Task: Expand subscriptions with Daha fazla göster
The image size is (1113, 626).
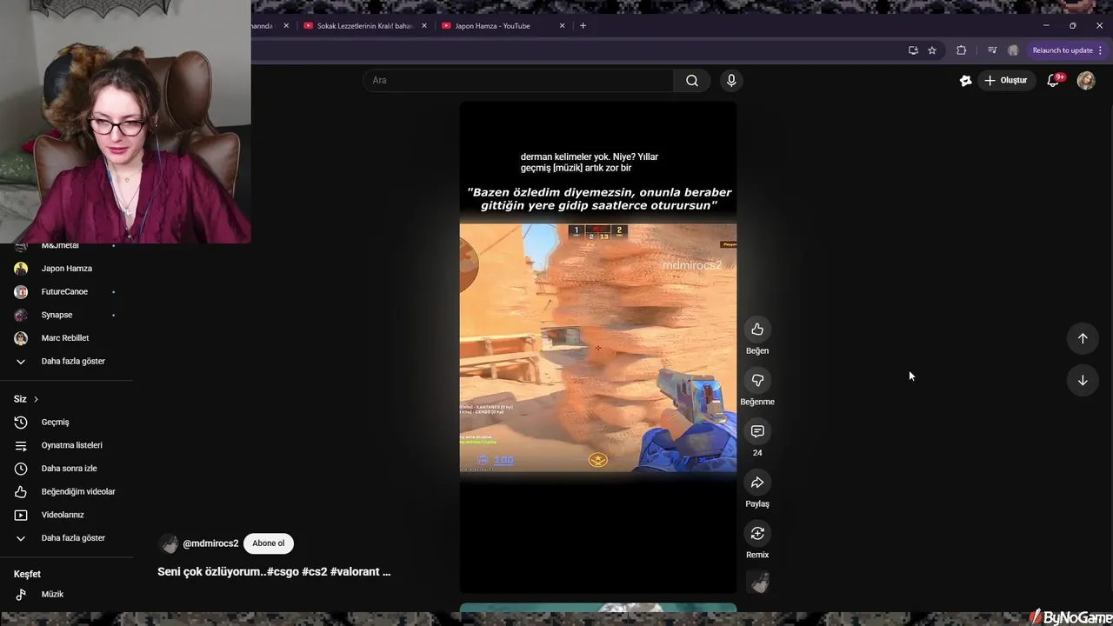Action: point(66,362)
